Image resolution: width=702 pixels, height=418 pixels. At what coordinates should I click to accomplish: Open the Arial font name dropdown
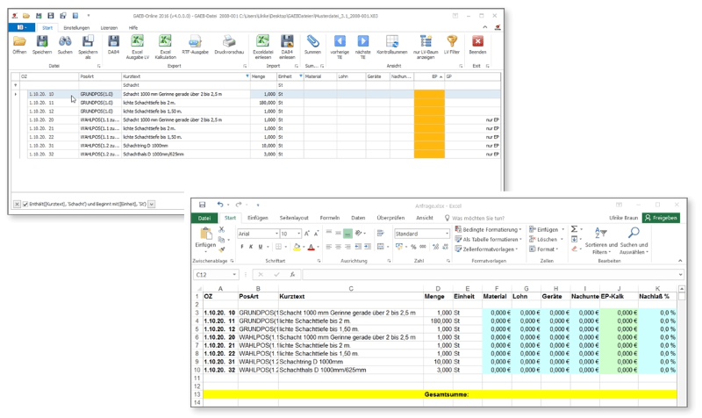[276, 234]
